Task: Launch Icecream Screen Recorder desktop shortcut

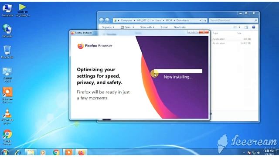Action: click(7, 95)
